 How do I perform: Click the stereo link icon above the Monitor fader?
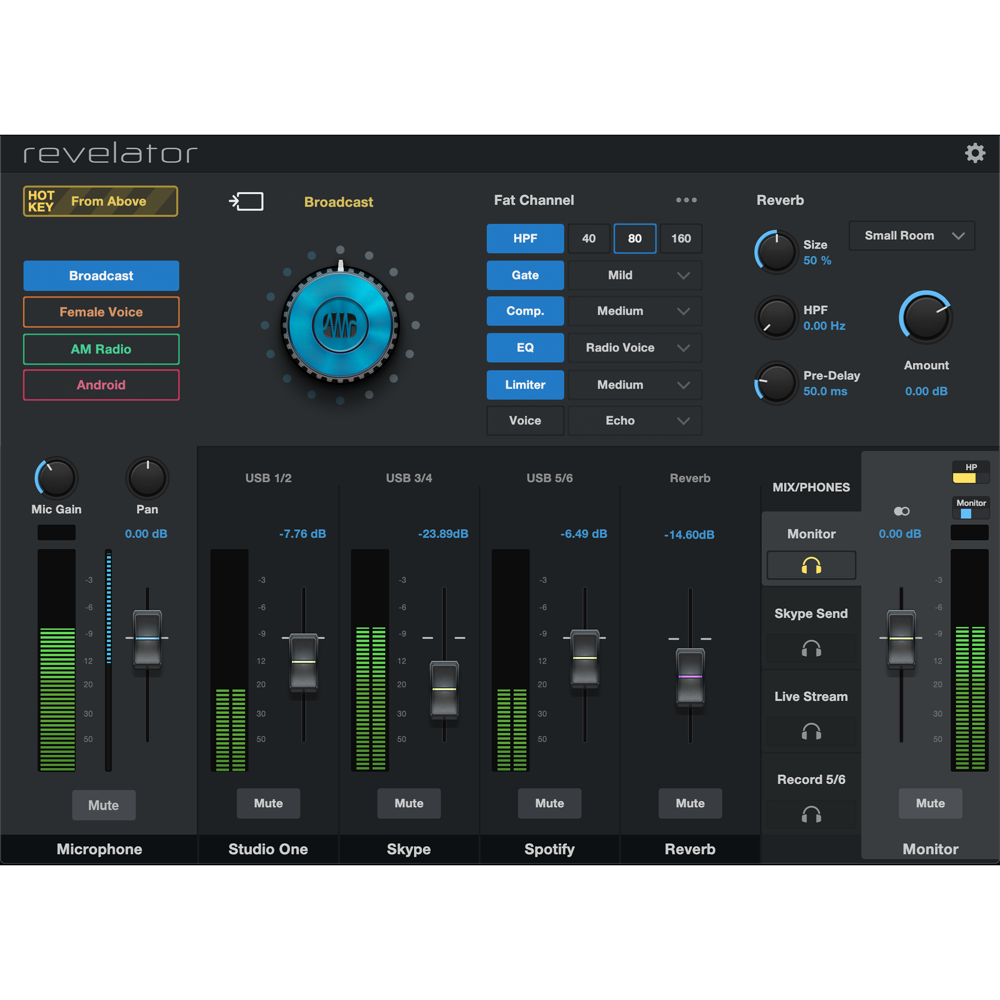pyautogui.click(x=901, y=511)
